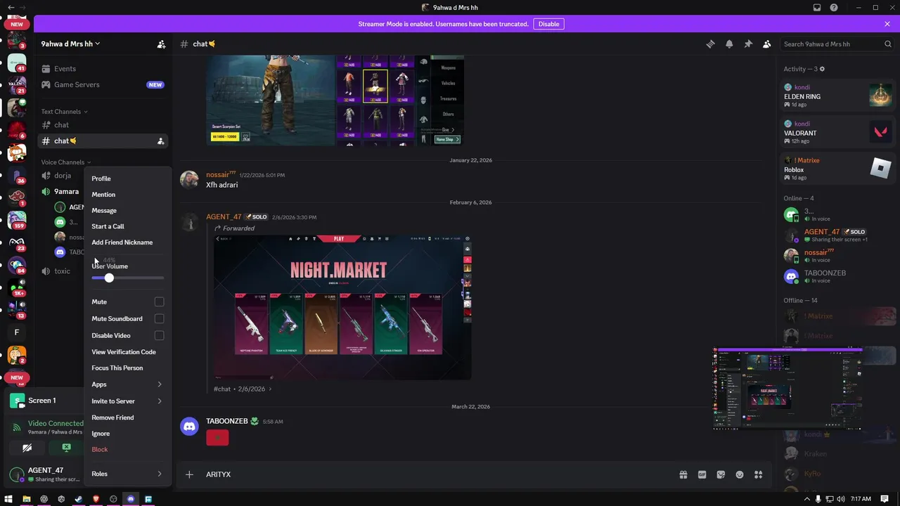Open Brave browser from the taskbar
The image size is (900, 506).
(96, 499)
